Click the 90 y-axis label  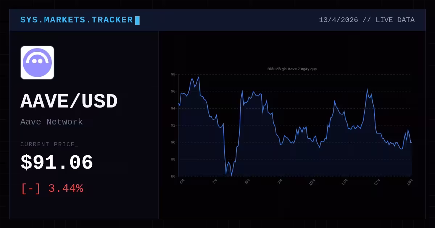[173, 142]
